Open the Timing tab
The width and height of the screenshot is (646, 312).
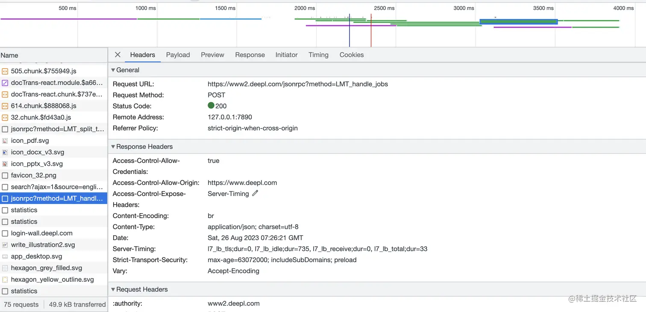coord(318,55)
